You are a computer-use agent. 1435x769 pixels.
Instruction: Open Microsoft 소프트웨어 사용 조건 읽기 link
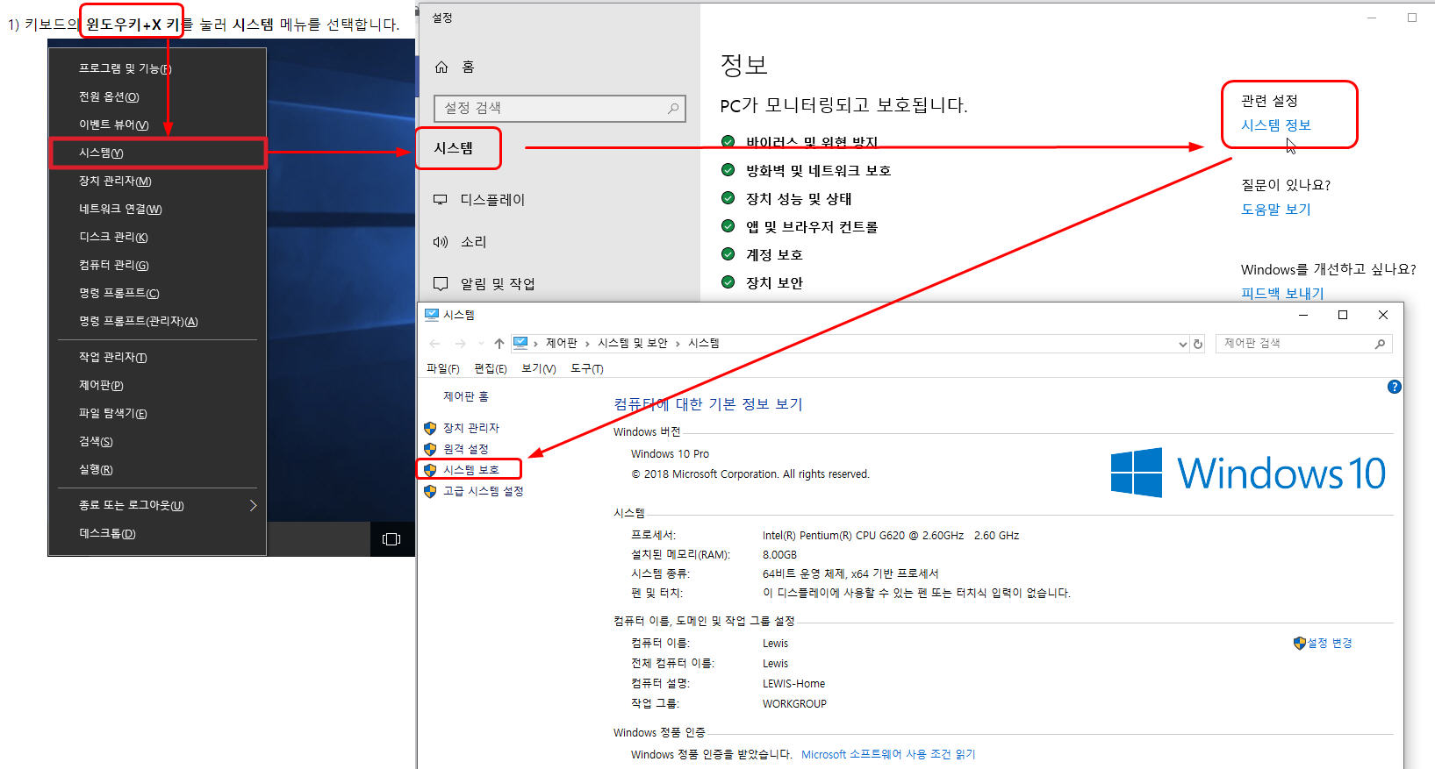click(888, 754)
